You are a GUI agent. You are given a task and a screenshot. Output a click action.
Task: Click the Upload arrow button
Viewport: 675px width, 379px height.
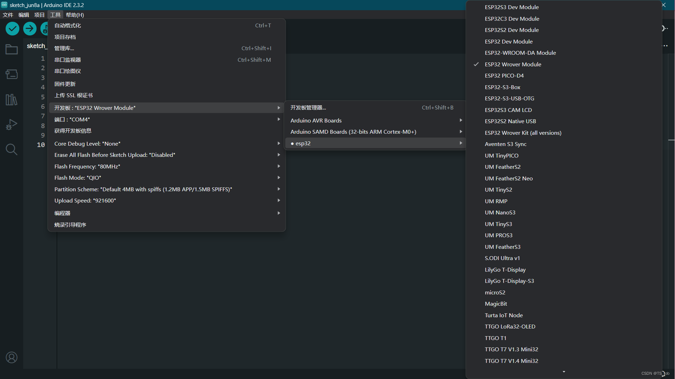(x=30, y=28)
